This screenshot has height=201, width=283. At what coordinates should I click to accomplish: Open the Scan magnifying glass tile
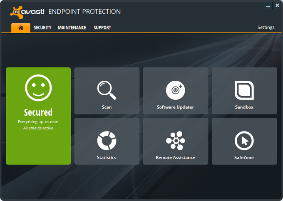(107, 91)
